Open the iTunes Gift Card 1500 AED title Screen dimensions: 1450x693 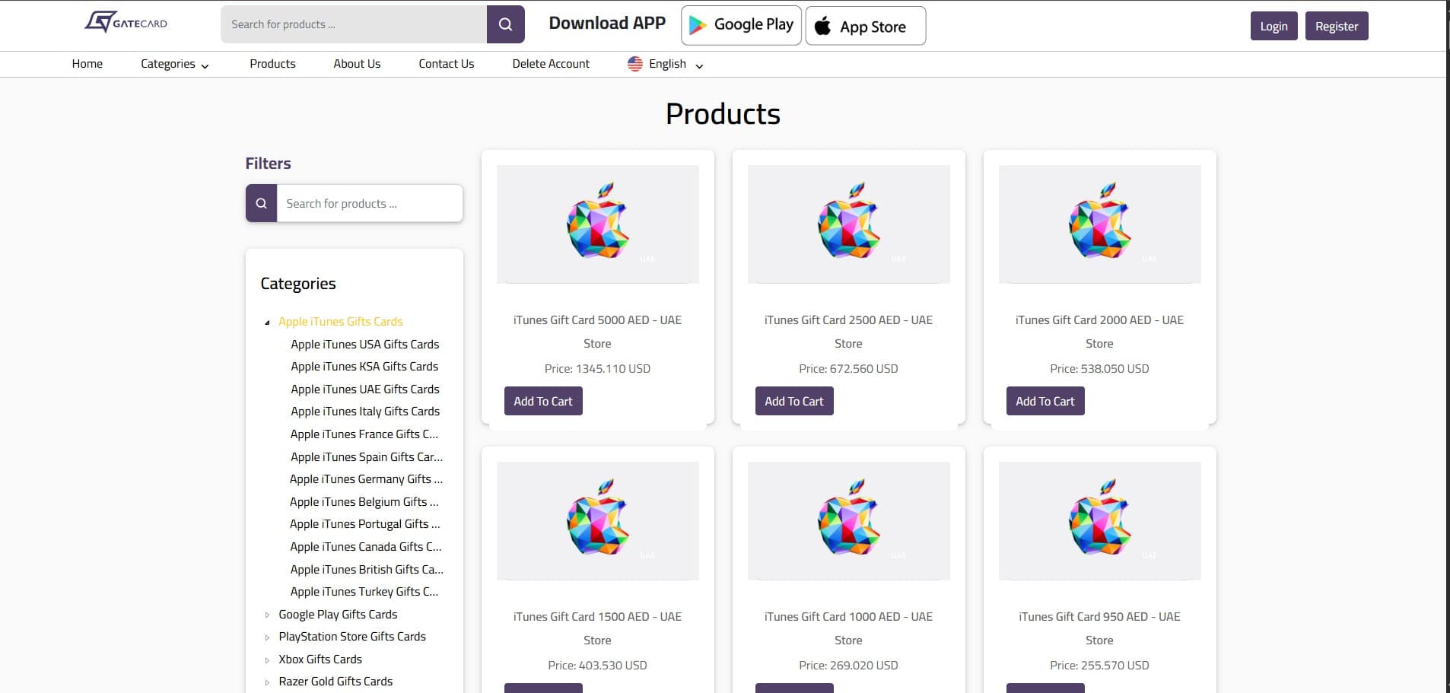point(597,628)
